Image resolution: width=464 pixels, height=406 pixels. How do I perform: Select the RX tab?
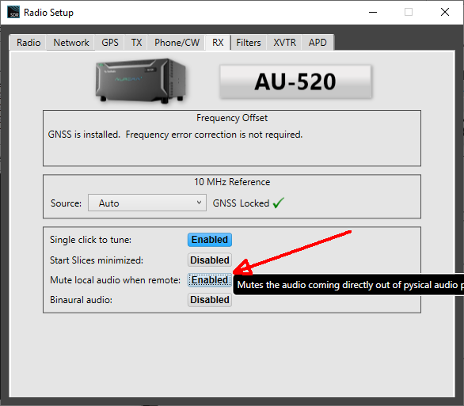coord(218,43)
